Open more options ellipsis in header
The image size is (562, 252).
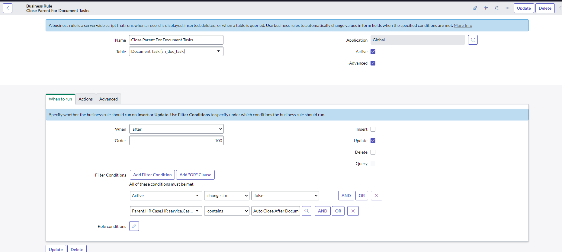[x=507, y=8]
